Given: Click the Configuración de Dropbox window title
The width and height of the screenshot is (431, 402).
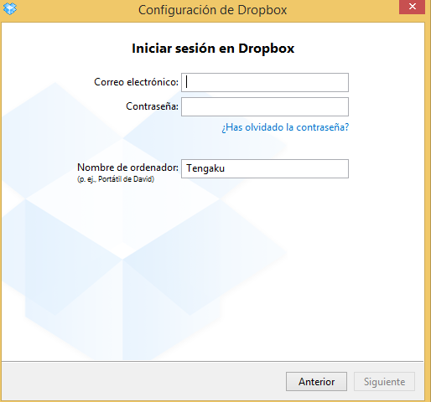Looking at the screenshot, I should pyautogui.click(x=213, y=10).
